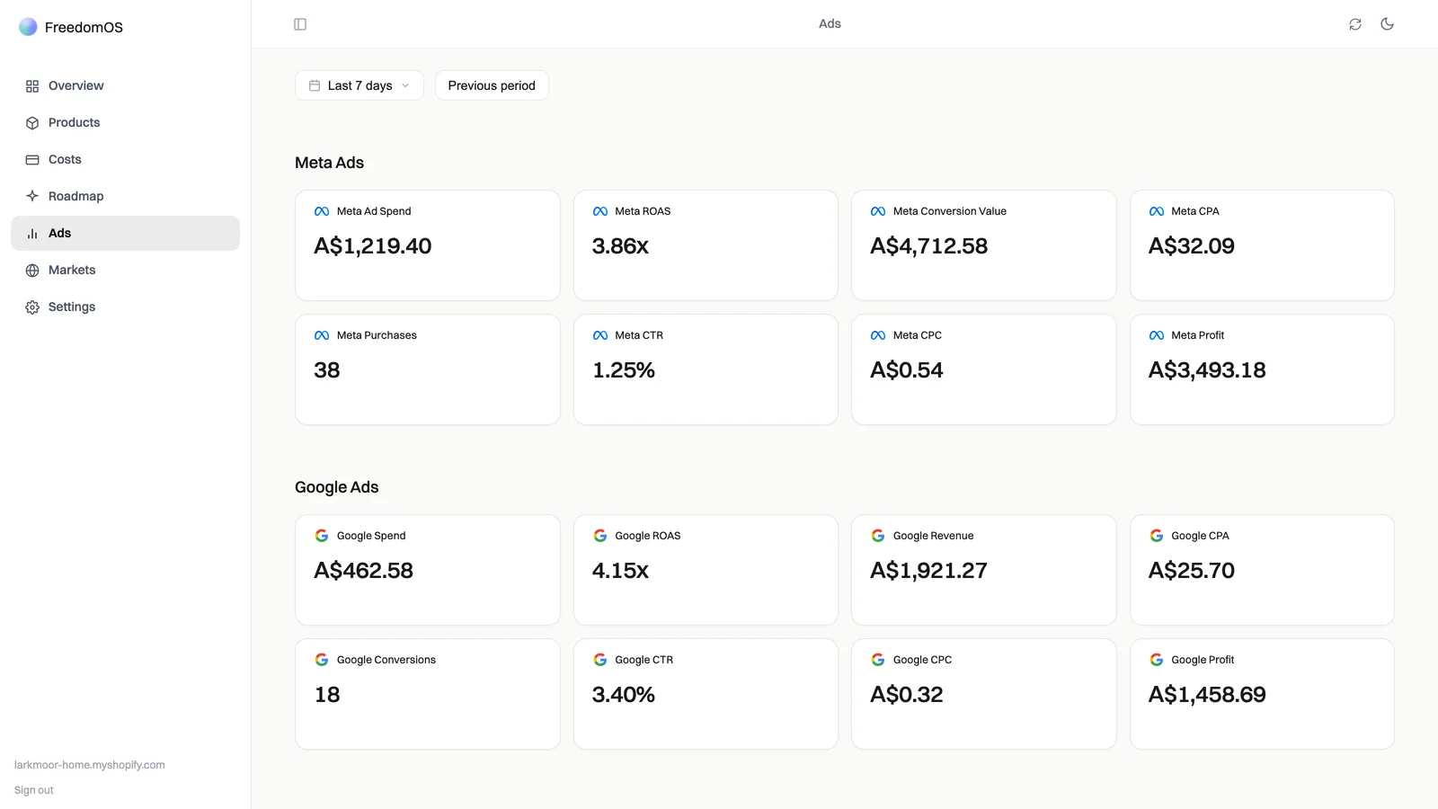Click the Sign out link
Image resolution: width=1438 pixels, height=809 pixels.
pos(34,790)
